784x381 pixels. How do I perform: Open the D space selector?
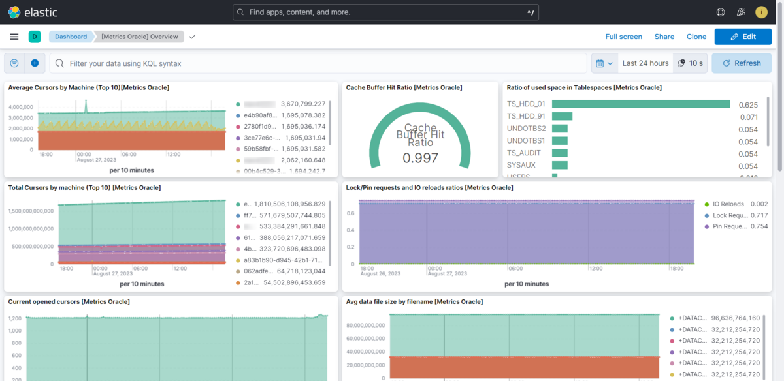[x=35, y=37]
